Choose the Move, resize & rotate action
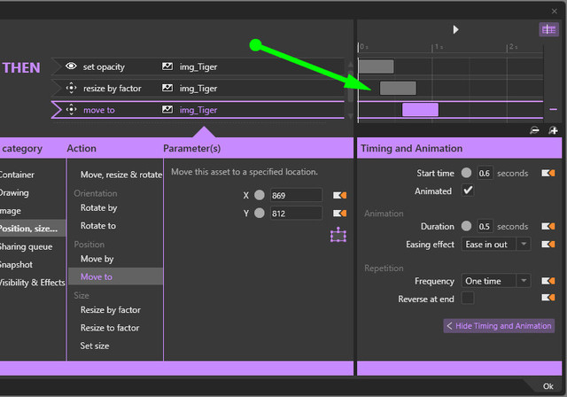The height and width of the screenshot is (397, 567). [x=121, y=175]
